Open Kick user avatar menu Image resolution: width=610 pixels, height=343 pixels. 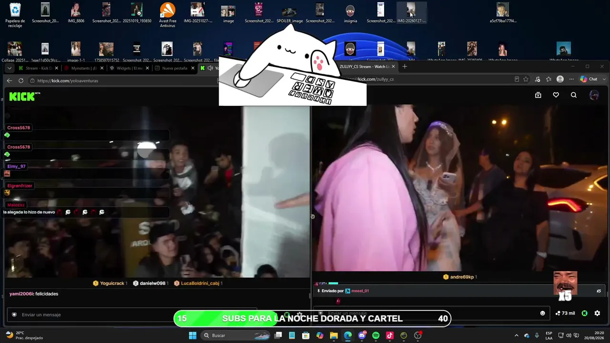point(594,95)
